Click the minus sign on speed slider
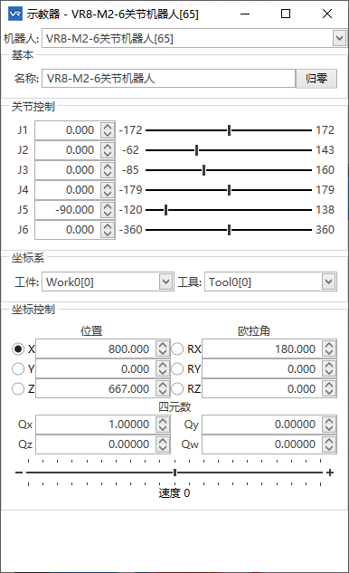 point(19,473)
